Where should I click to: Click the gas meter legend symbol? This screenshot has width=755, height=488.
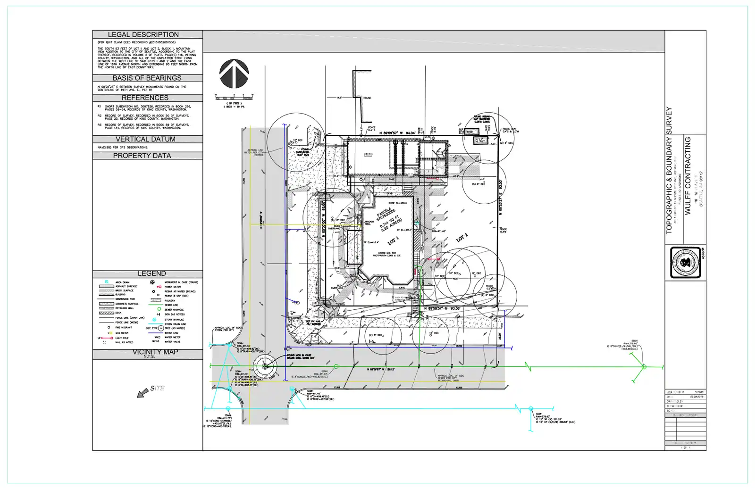coord(110,333)
